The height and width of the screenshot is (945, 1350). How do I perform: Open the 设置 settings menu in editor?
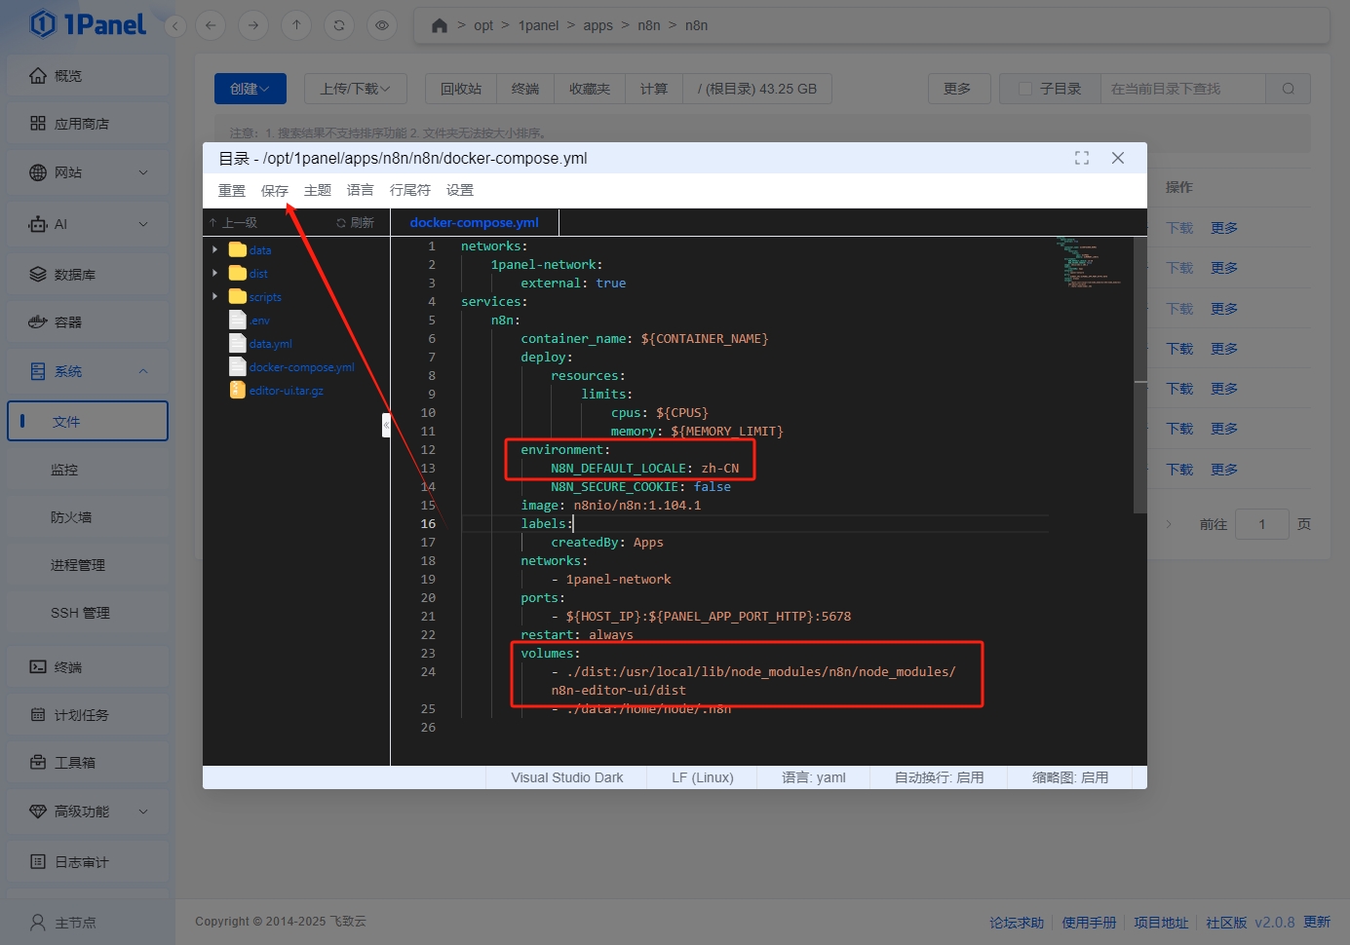[x=460, y=190]
